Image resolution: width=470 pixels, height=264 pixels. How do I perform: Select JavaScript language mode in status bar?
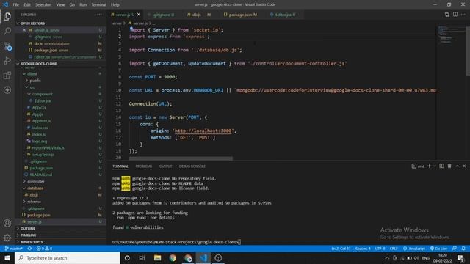[414, 249]
